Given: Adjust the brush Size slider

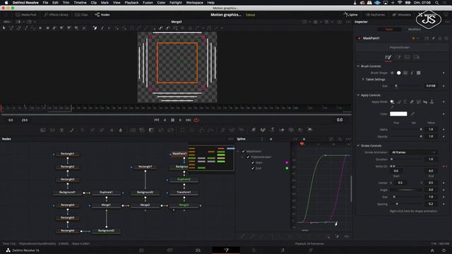Looking at the screenshot, I should coord(407,86).
